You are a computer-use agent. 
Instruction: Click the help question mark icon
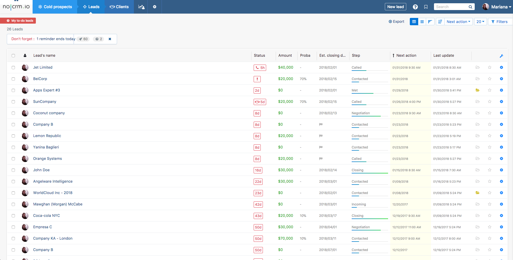[x=415, y=7]
